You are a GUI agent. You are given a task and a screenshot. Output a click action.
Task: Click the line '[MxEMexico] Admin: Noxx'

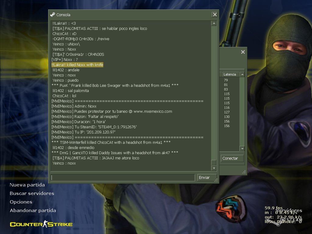[74, 106]
